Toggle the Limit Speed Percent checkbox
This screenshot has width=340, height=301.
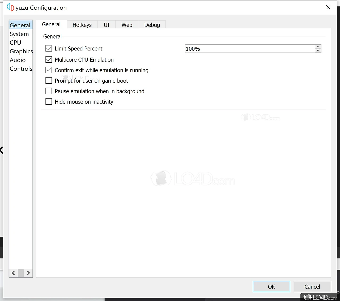click(49, 48)
